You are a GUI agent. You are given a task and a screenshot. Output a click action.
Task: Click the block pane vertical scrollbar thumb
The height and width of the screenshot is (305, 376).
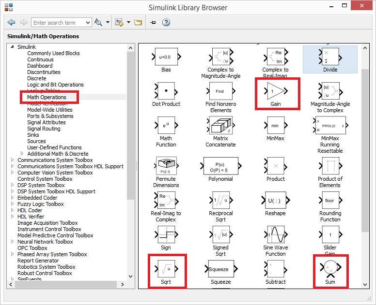tap(365, 150)
